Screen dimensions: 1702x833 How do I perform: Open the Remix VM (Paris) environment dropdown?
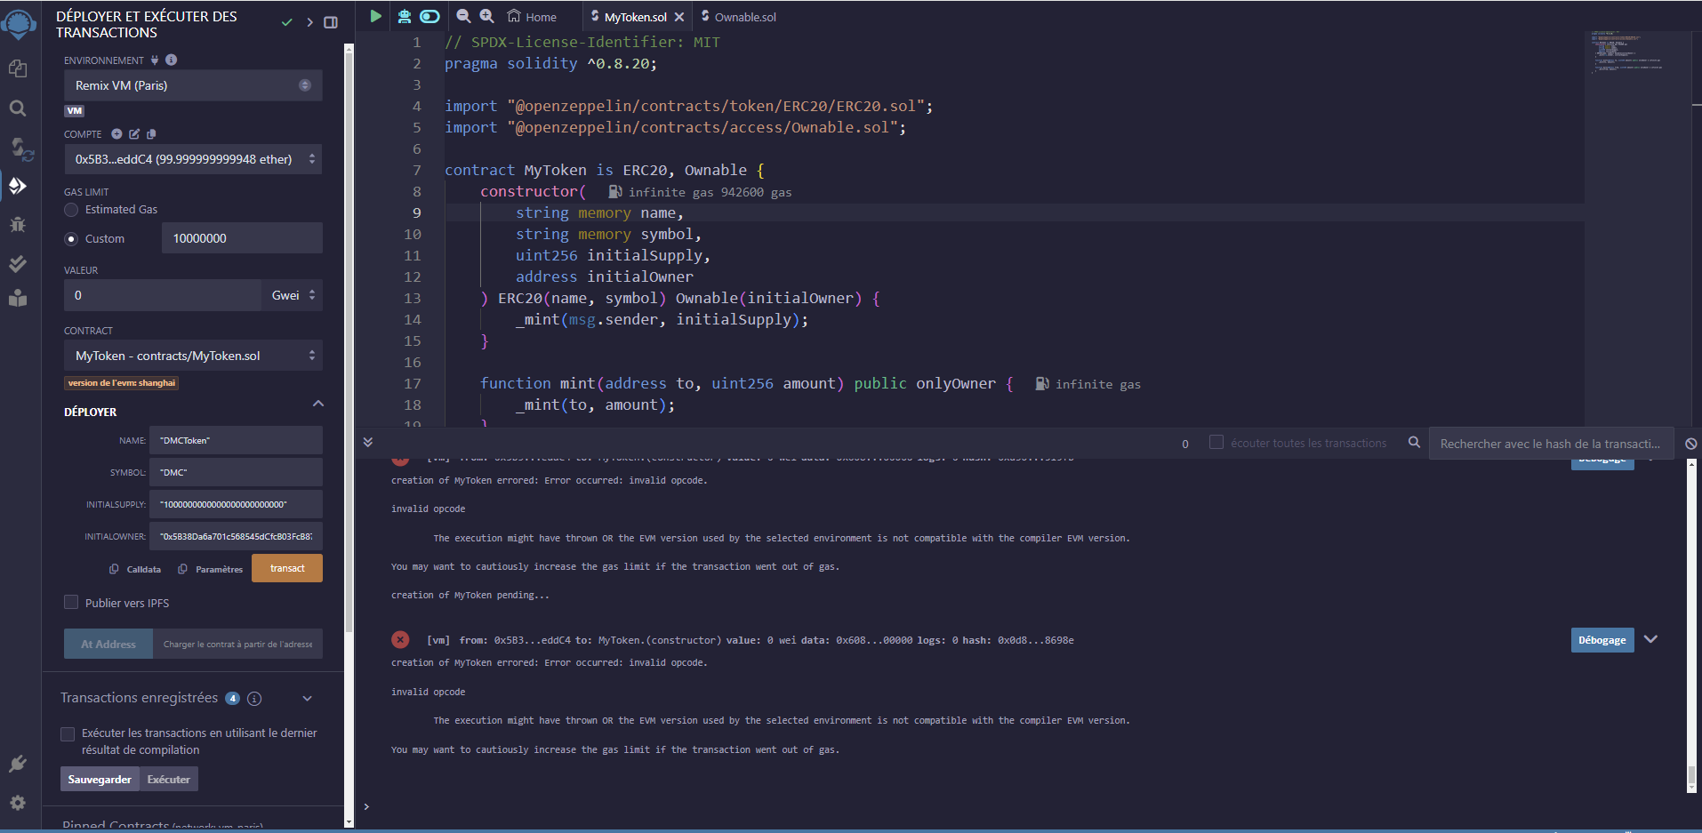click(193, 85)
